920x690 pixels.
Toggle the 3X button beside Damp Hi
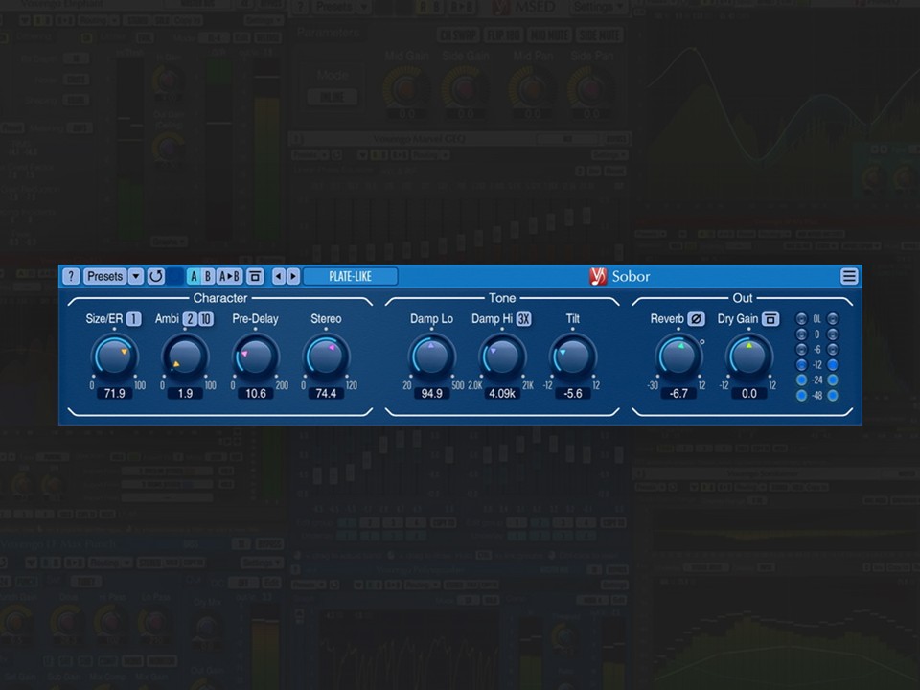[x=523, y=319]
